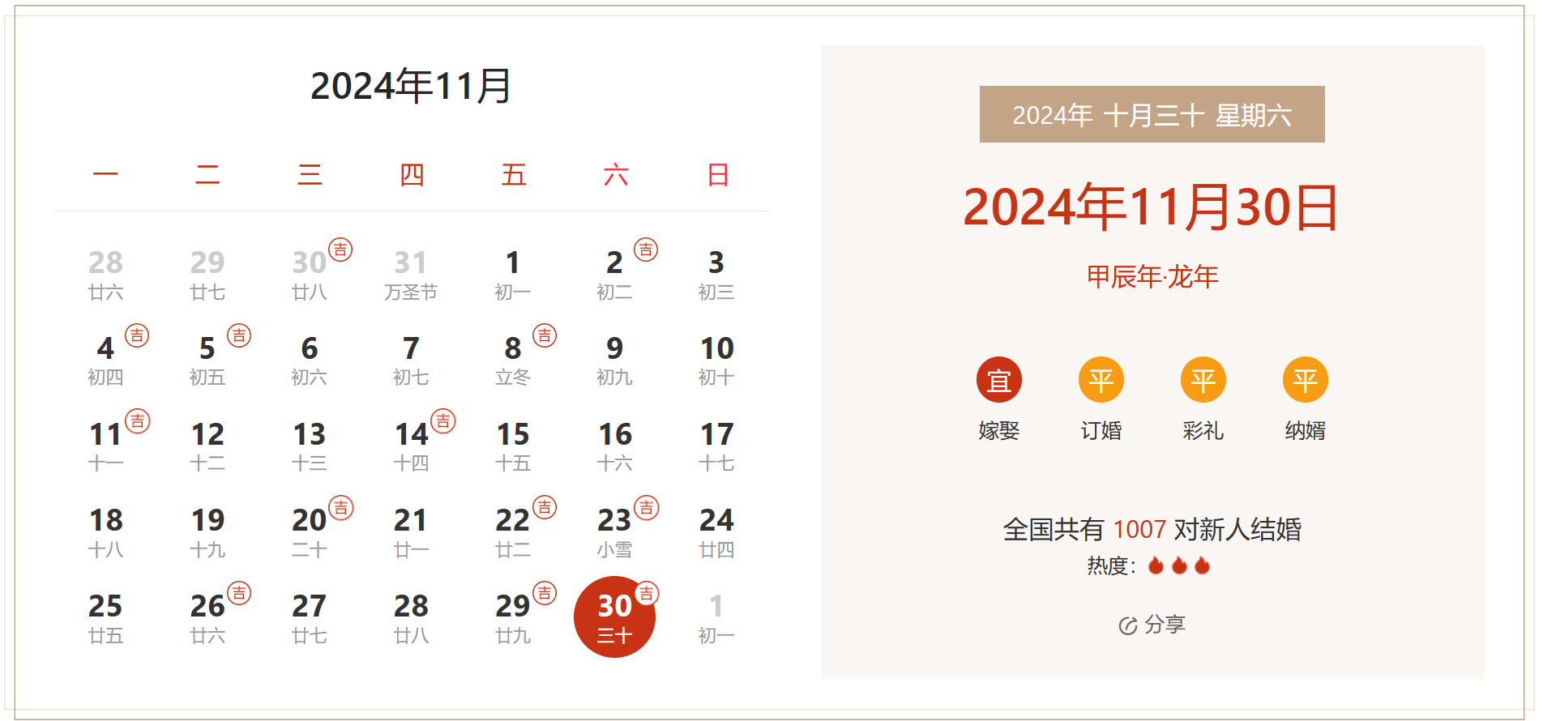Select December 1 初一 in last row
Screen dimensions: 1543x721
point(716,617)
